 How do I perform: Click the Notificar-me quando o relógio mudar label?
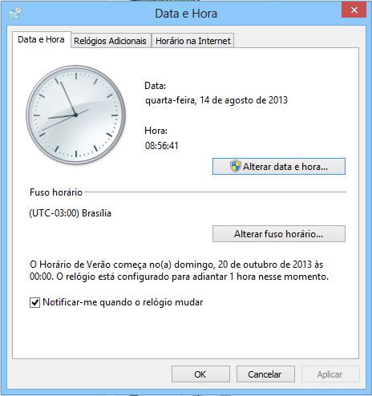[x=123, y=302]
